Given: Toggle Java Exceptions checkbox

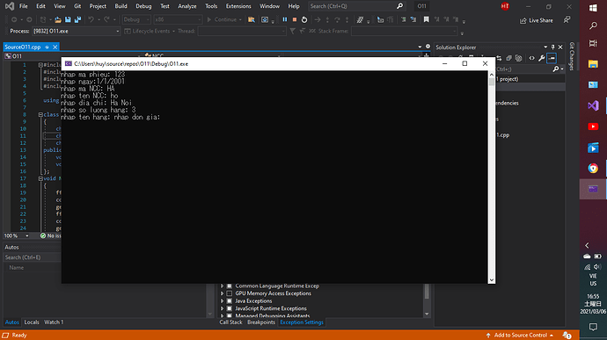Looking at the screenshot, I should coord(230,301).
